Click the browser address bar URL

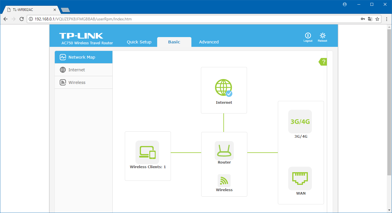(x=83, y=19)
